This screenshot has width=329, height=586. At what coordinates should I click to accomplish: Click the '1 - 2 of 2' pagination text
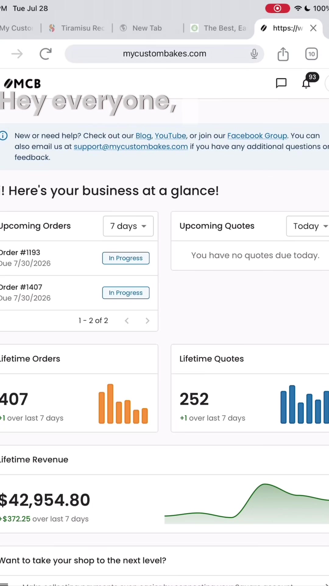click(x=93, y=321)
